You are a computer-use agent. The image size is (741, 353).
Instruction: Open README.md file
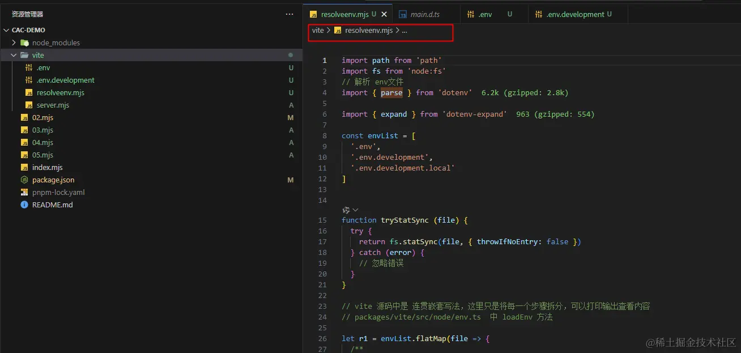click(x=52, y=205)
